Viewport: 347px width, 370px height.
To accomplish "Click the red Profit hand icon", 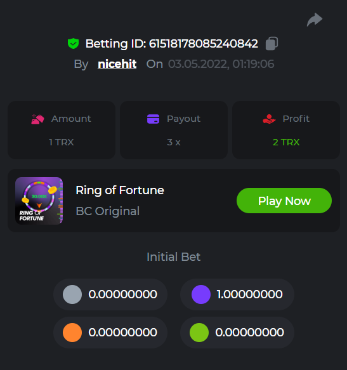I will 269,119.
